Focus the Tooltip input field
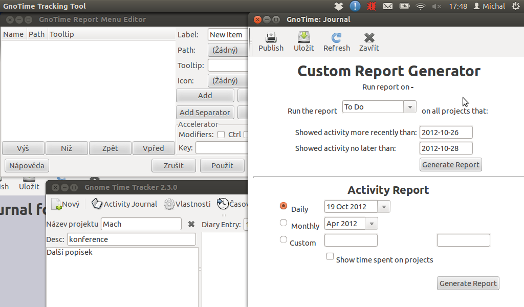 point(228,65)
